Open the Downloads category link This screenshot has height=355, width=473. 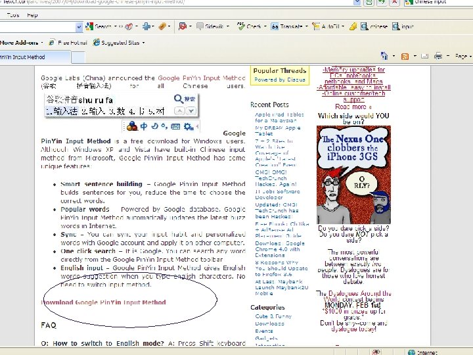coord(269,323)
